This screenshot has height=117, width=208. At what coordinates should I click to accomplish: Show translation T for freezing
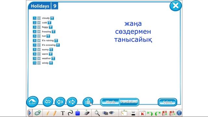click(x=53, y=32)
